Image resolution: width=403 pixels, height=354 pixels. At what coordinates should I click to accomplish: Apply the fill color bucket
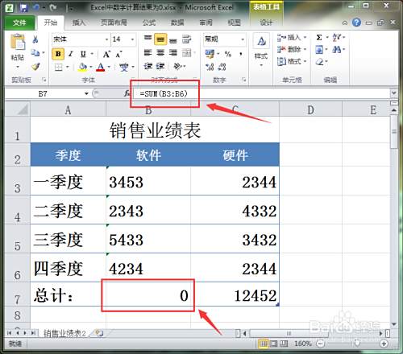82,67
